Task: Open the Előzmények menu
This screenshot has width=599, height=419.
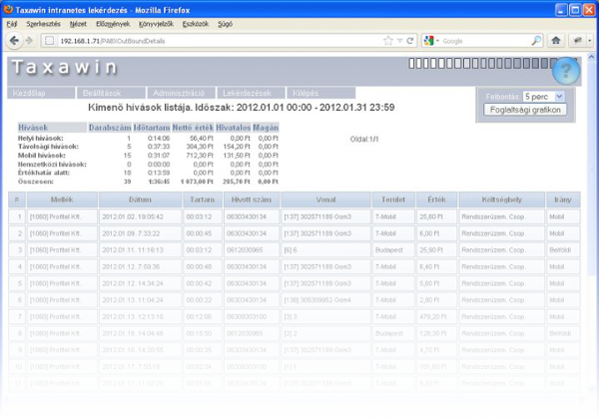Action: pyautogui.click(x=113, y=24)
